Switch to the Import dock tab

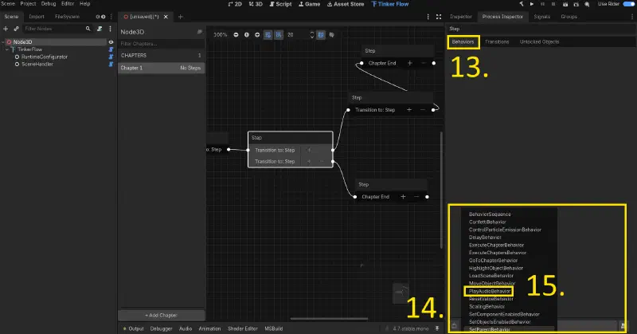37,17
